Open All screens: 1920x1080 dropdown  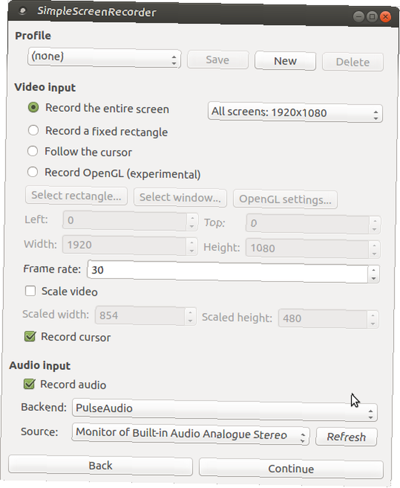tap(295, 112)
